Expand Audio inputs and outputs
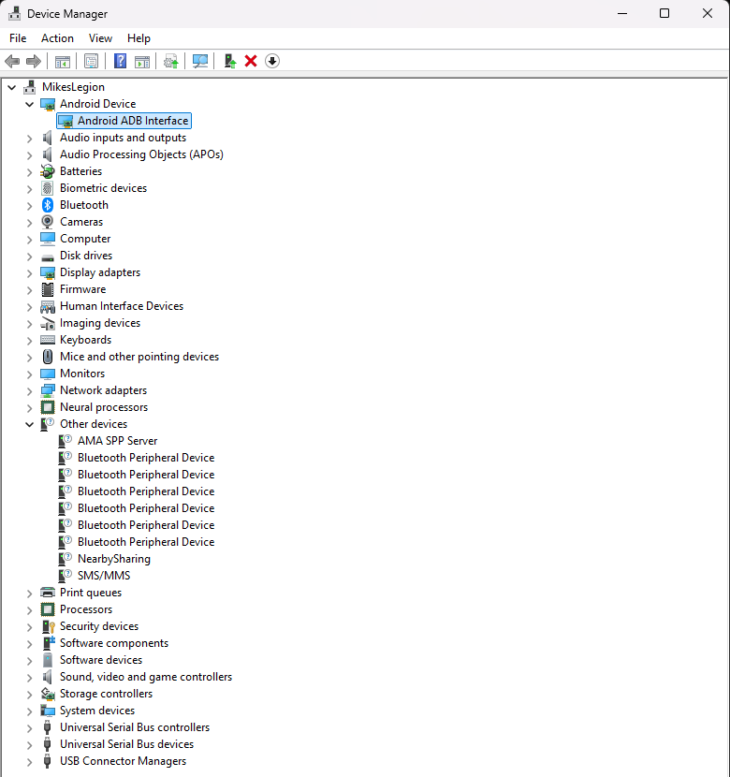The width and height of the screenshot is (730, 777). (x=30, y=139)
